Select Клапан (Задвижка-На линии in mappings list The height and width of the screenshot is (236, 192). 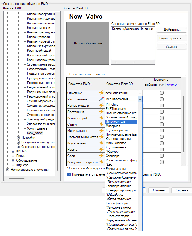[x=133, y=29]
